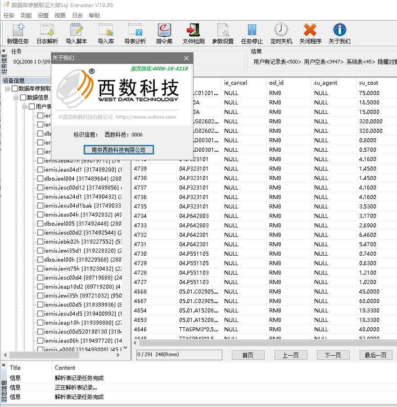The image size is (397, 407).
Task: Select the 系统表<45> result tab
Action: coord(361,62)
